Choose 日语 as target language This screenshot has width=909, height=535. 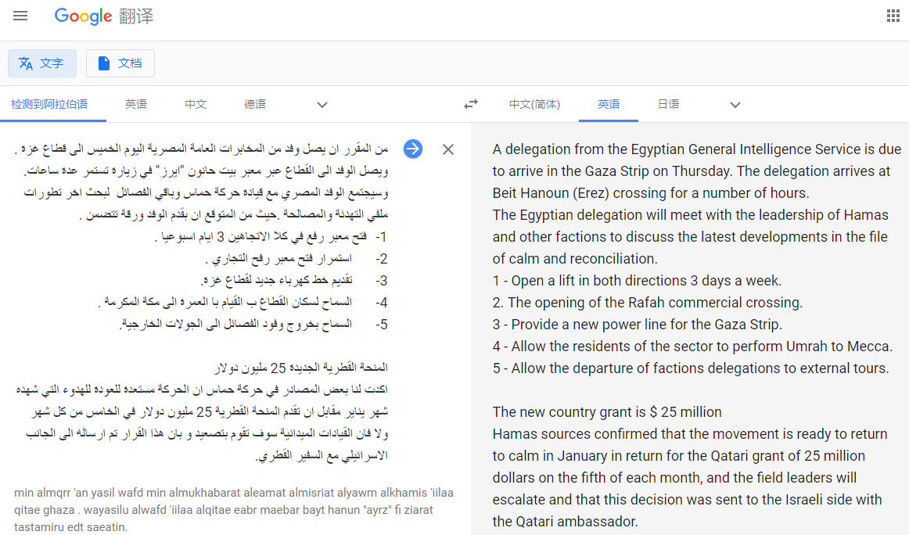pos(668,104)
